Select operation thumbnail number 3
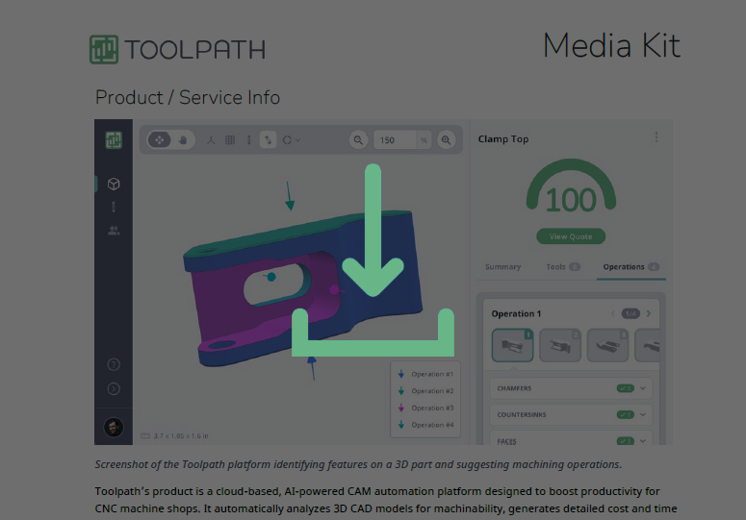This screenshot has height=520, width=746. tap(607, 345)
